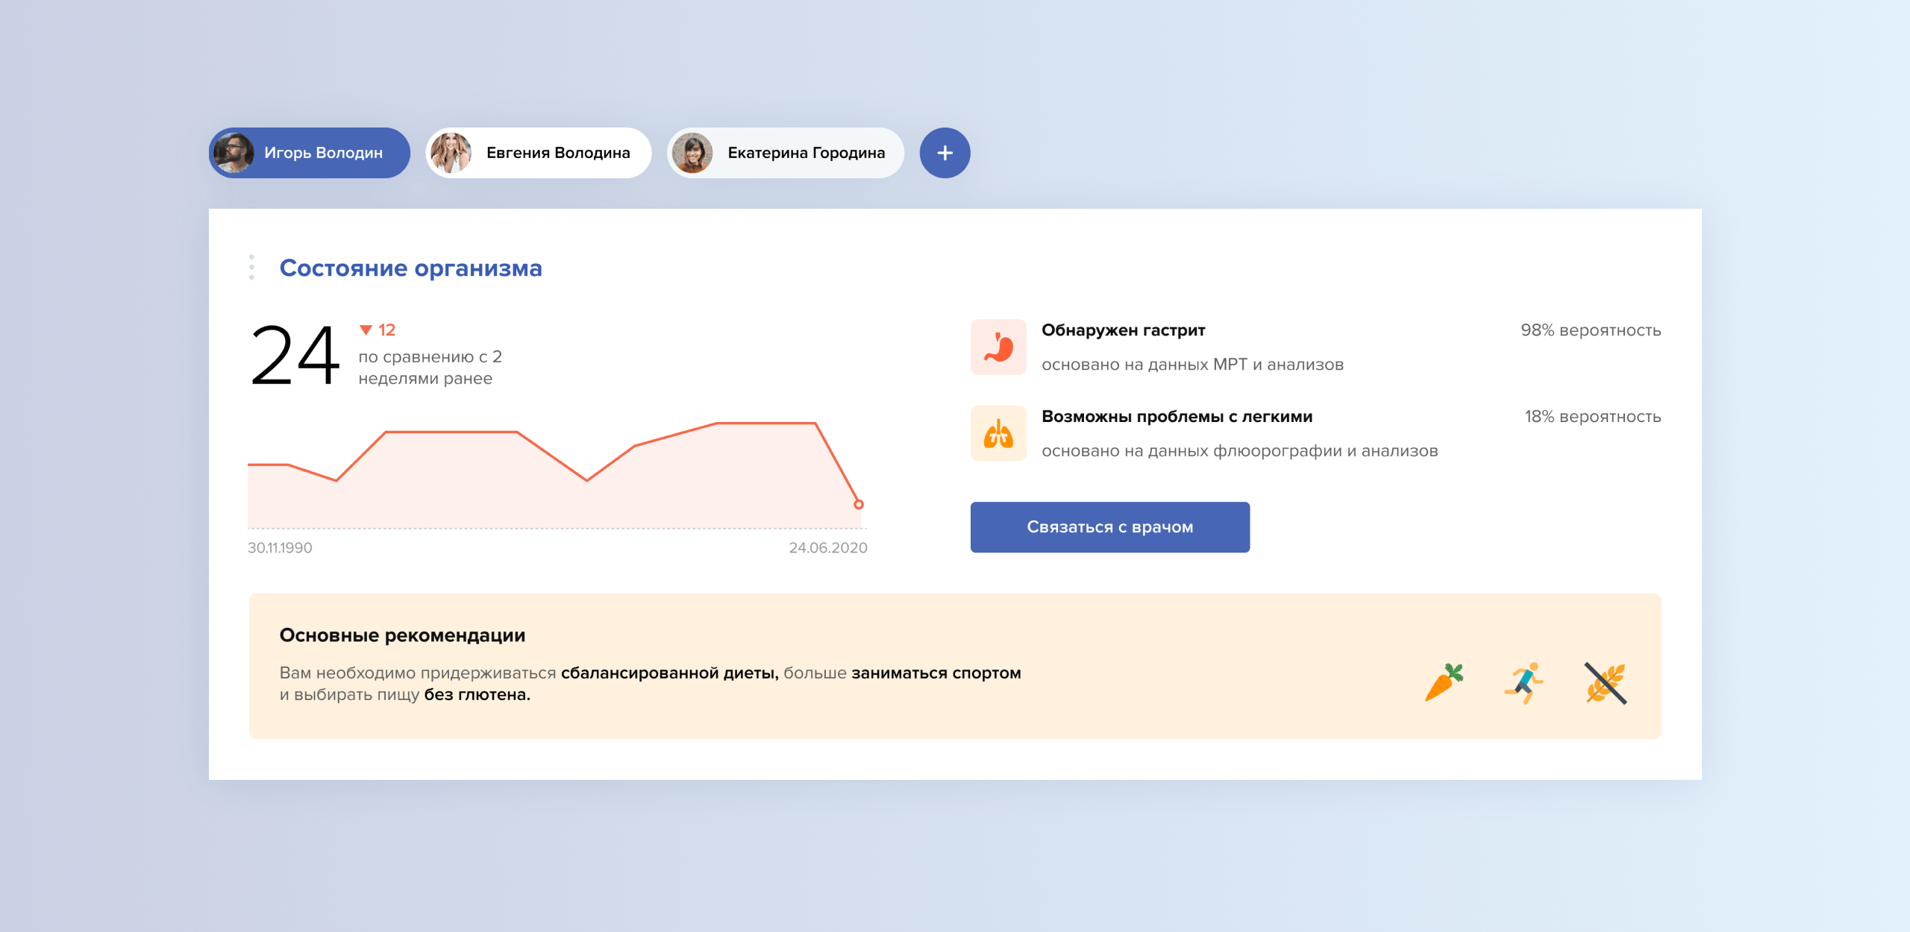The image size is (1910, 932).
Task: Open the three-dot menu beside Состояние организма
Action: point(251,267)
